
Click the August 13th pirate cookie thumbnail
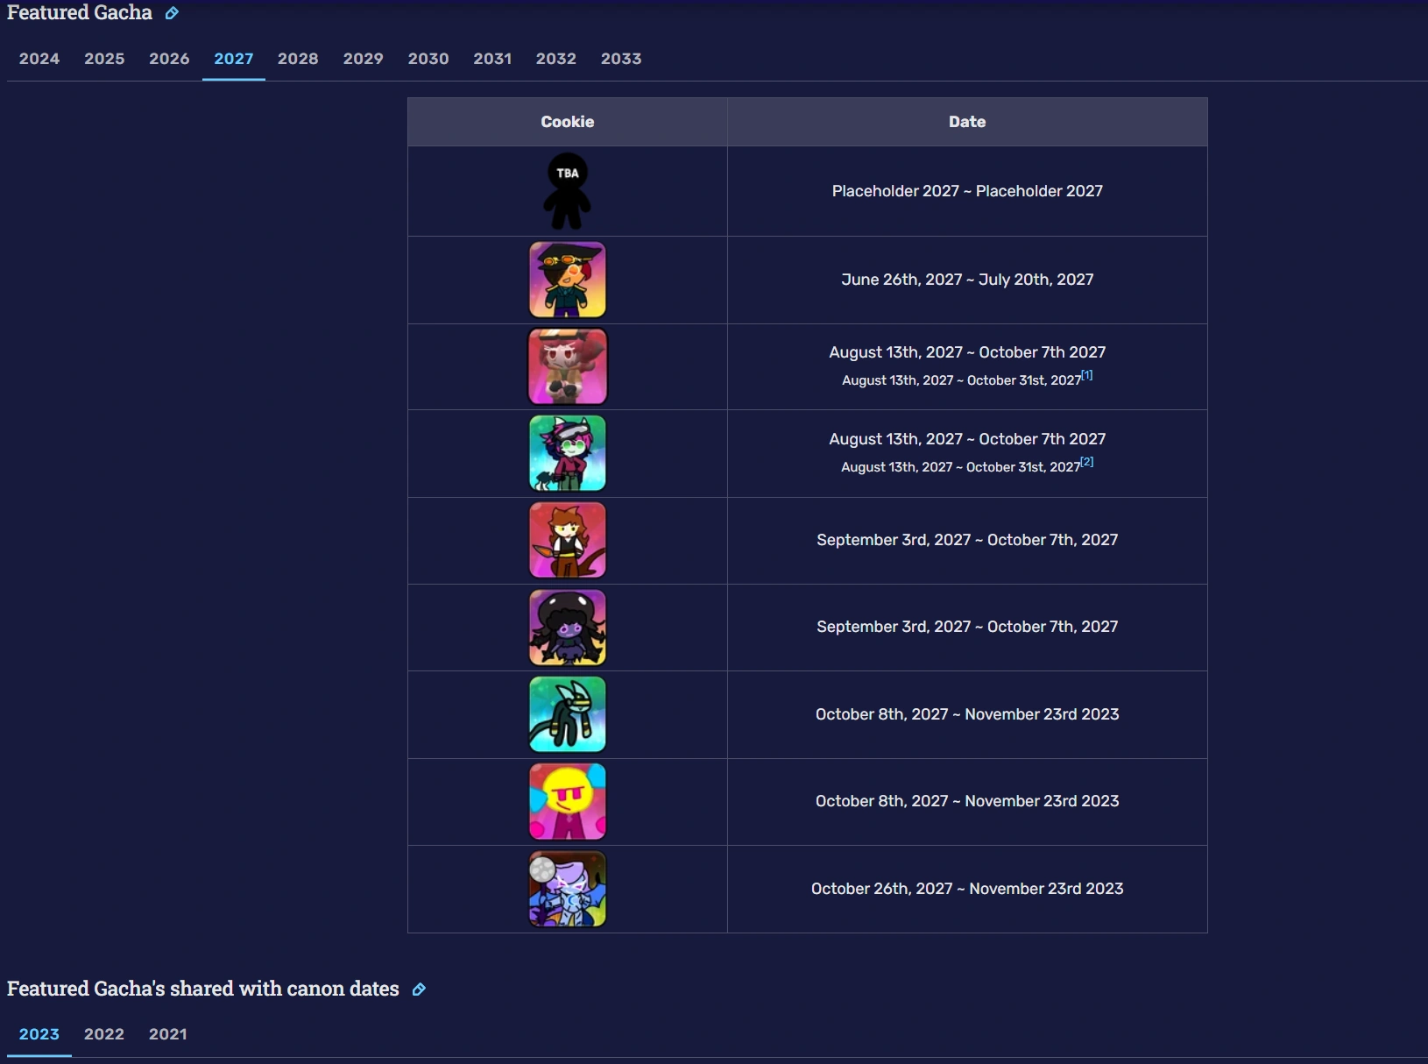click(567, 365)
